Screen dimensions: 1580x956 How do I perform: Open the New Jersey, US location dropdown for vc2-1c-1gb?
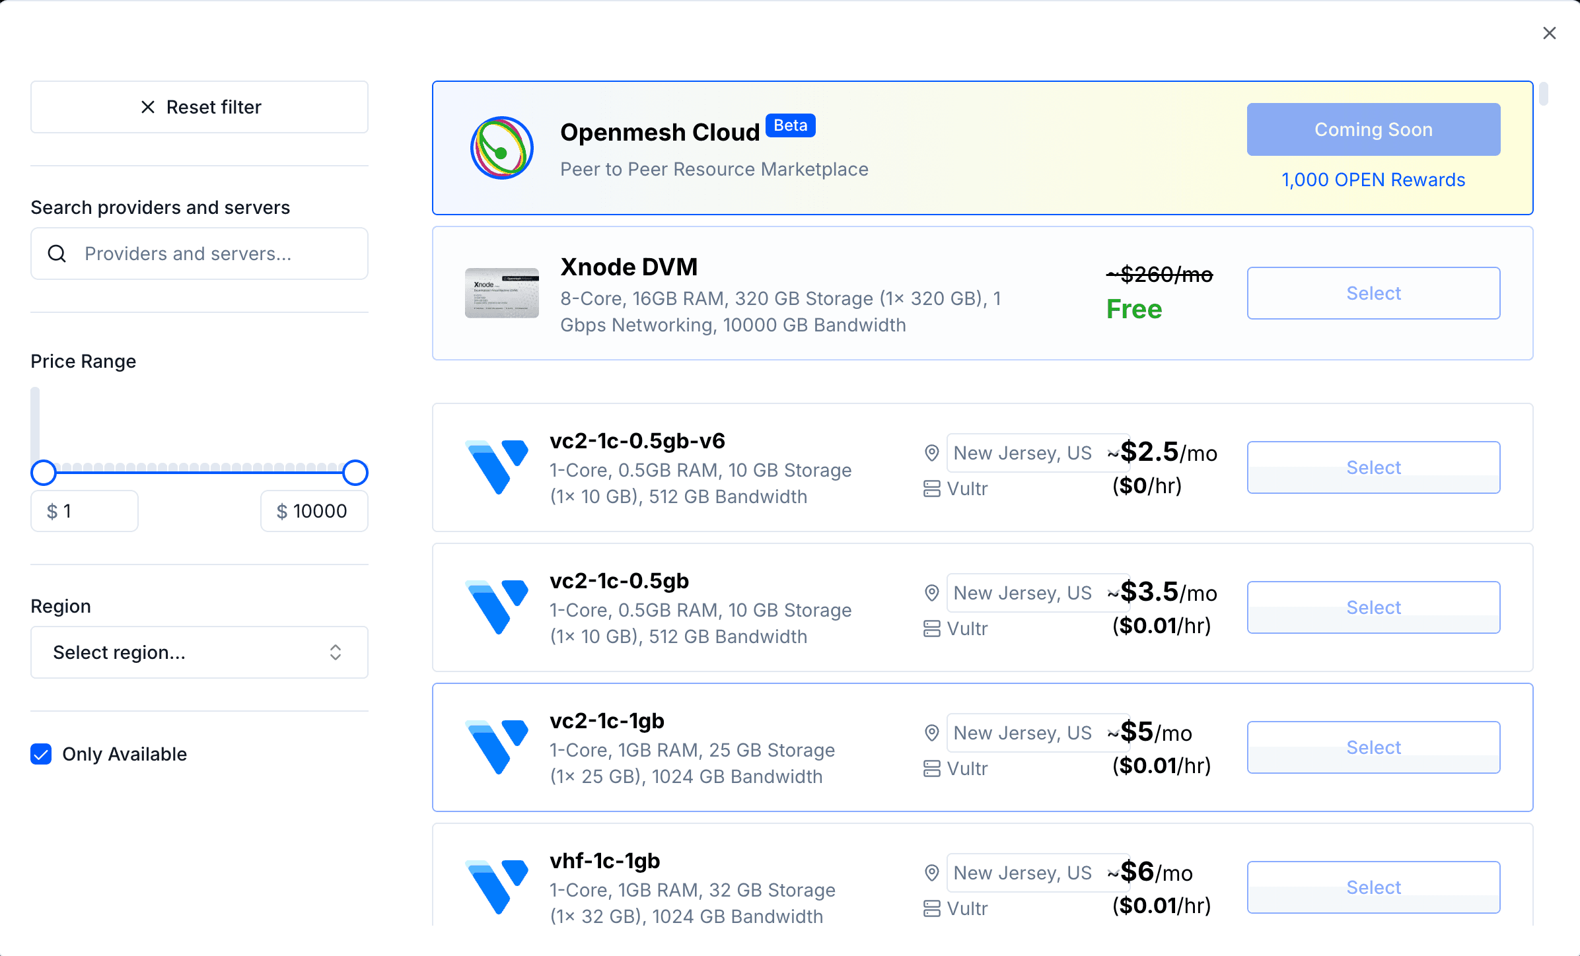click(1038, 733)
